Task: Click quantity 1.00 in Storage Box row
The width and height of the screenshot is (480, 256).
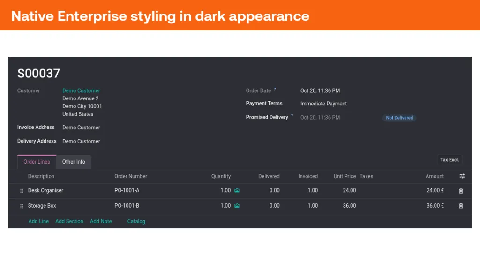Action: click(x=225, y=206)
